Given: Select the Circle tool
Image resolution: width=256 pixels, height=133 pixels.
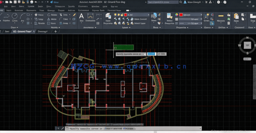Looking at the screenshot, I should point(15,17).
